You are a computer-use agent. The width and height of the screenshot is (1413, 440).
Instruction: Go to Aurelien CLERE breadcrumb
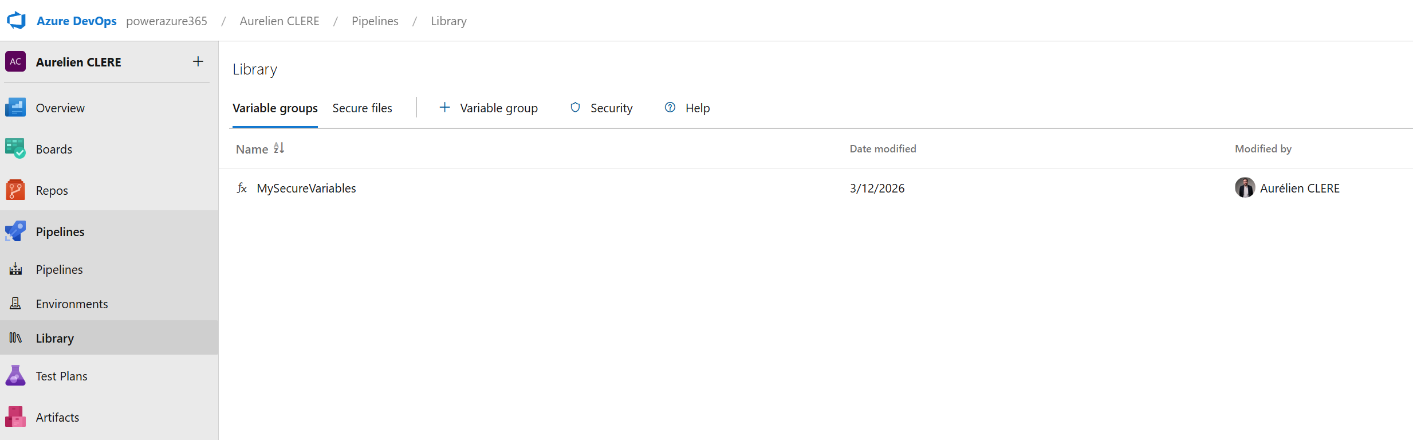(280, 21)
